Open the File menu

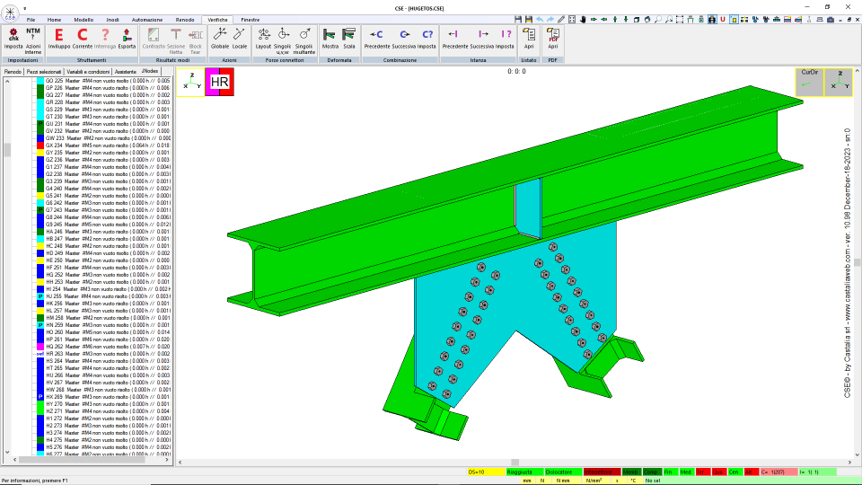[x=31, y=20]
